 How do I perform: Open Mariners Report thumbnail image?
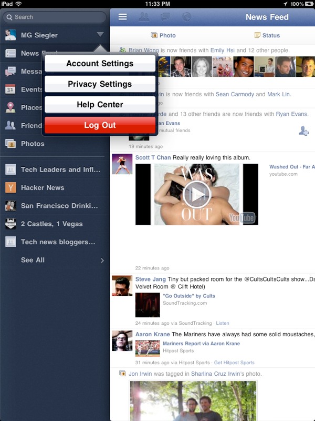pos(148,348)
